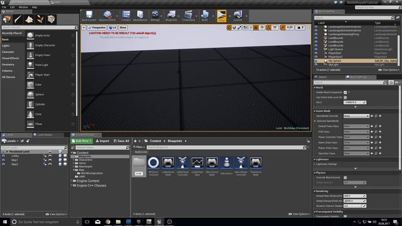
Task: Select the Point Light placement item
Action: (x=51, y=65)
